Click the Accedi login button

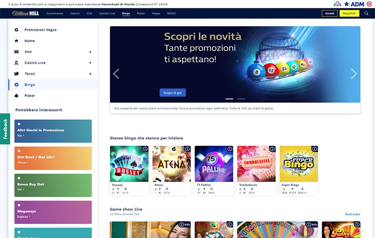[x=329, y=13]
